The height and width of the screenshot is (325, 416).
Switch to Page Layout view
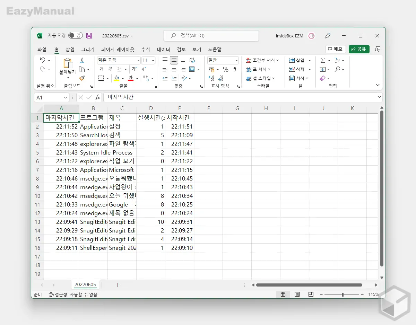[x=297, y=295]
